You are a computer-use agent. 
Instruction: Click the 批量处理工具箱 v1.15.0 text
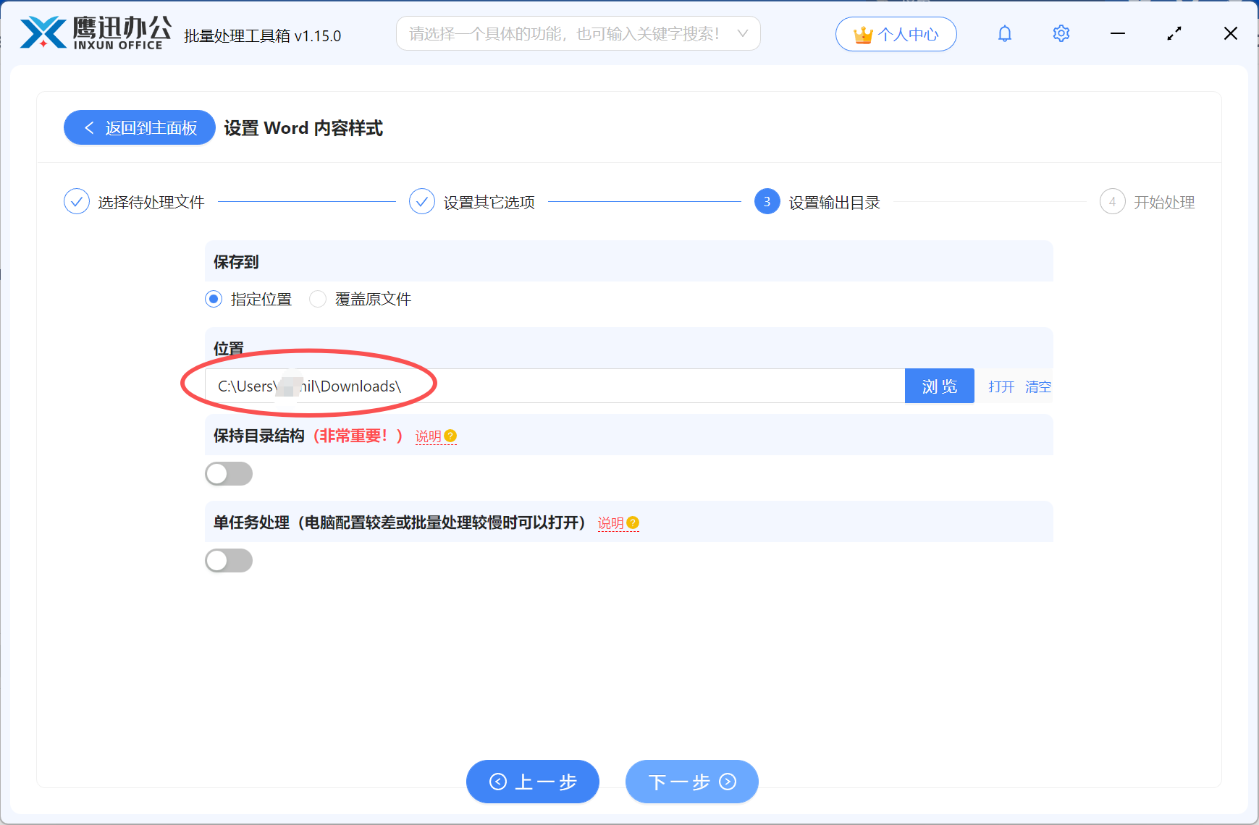click(x=262, y=35)
